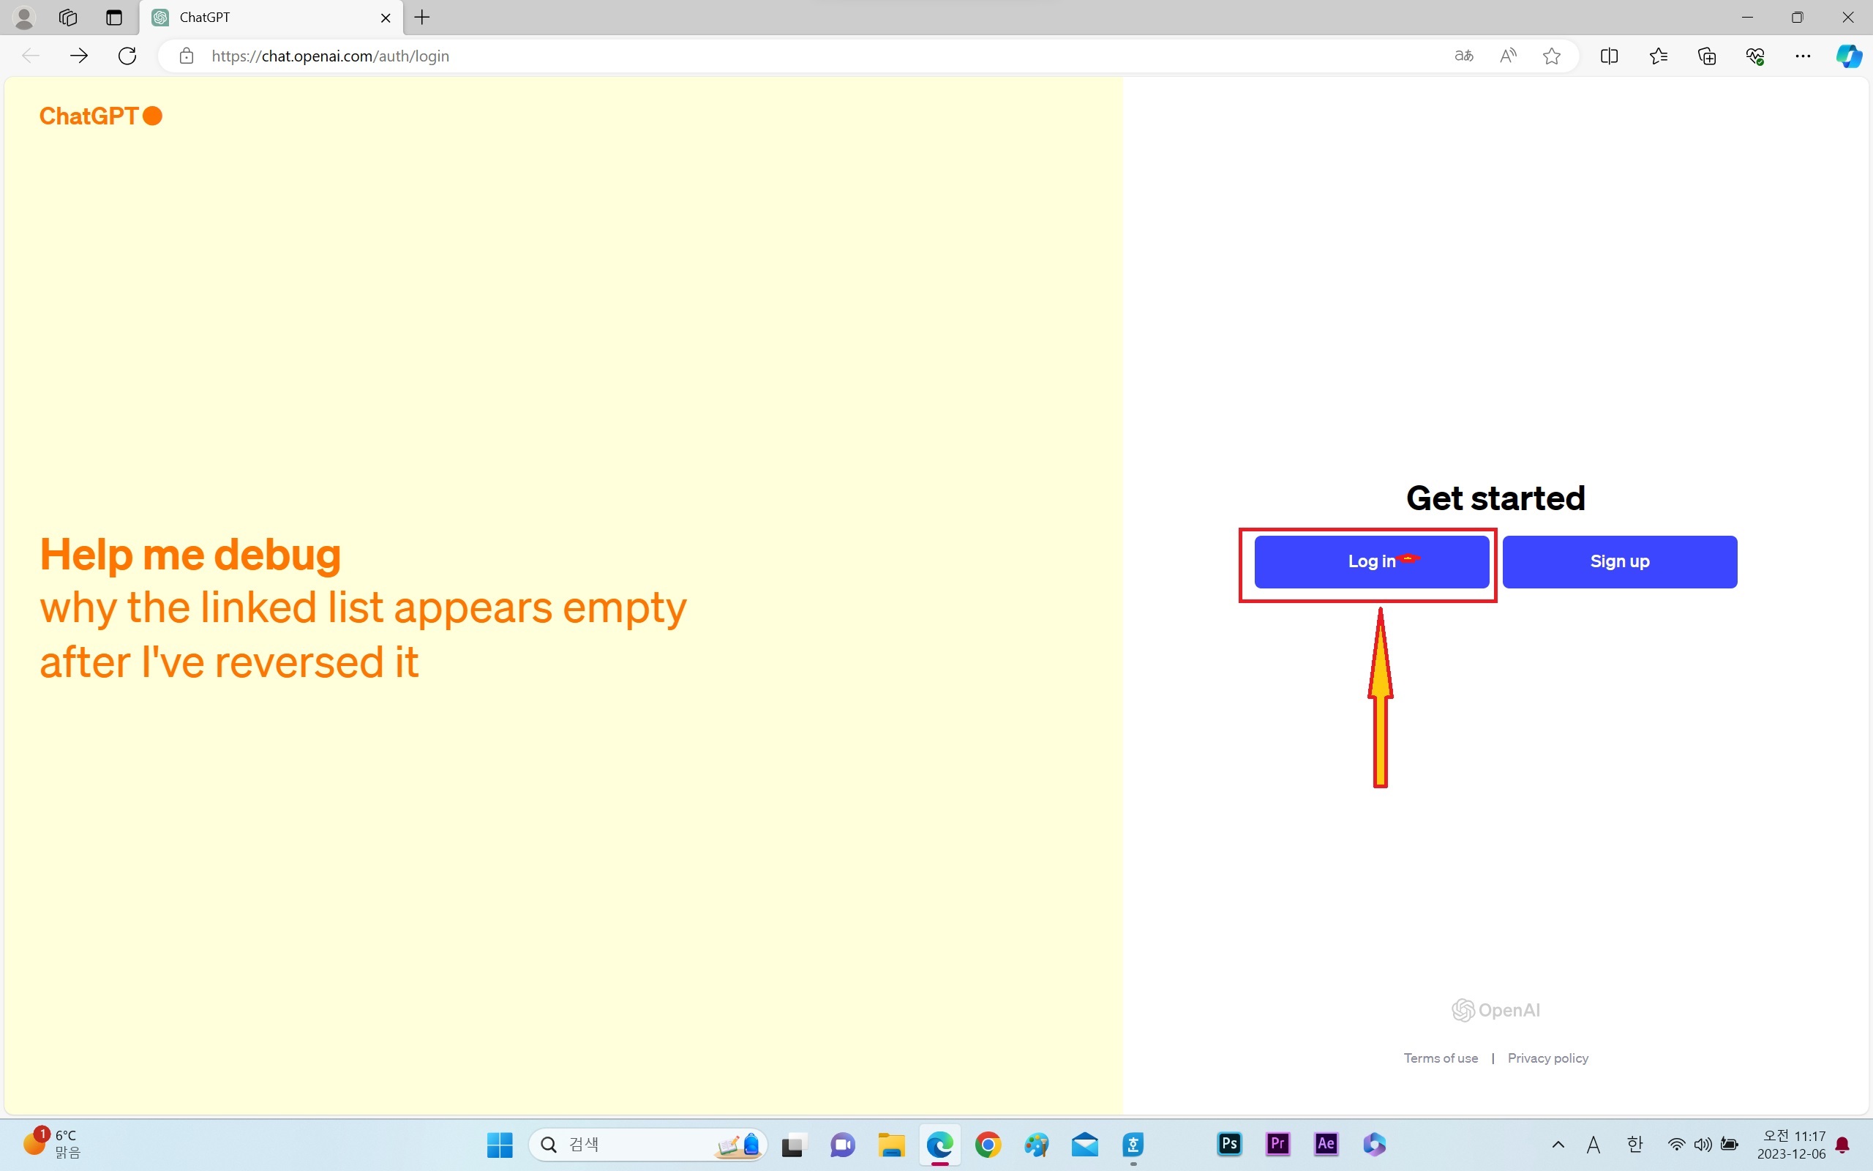Viewport: 1873px width, 1171px height.
Task: Select the ChatGPT browser tab
Action: point(271,17)
